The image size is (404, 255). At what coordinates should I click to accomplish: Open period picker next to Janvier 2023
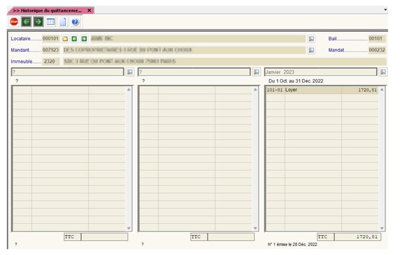(x=383, y=72)
